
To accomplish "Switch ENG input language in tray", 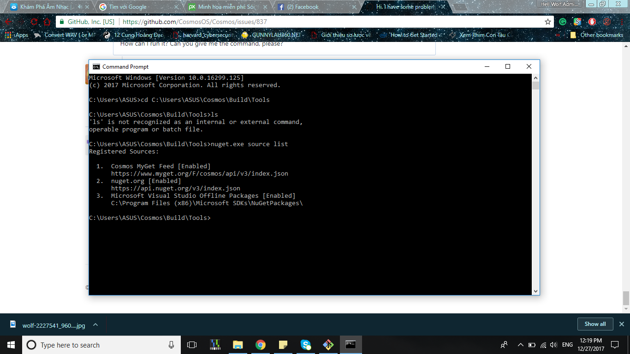I will click(x=567, y=345).
